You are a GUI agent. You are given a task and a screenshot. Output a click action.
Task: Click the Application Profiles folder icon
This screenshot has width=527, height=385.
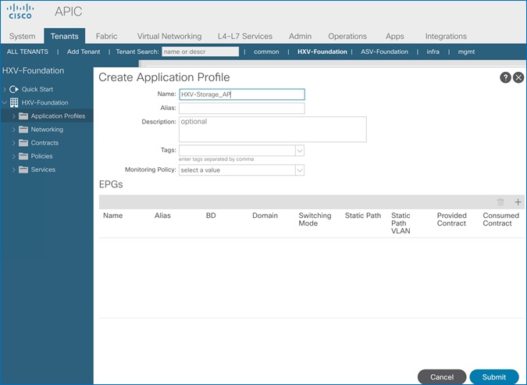(23, 116)
